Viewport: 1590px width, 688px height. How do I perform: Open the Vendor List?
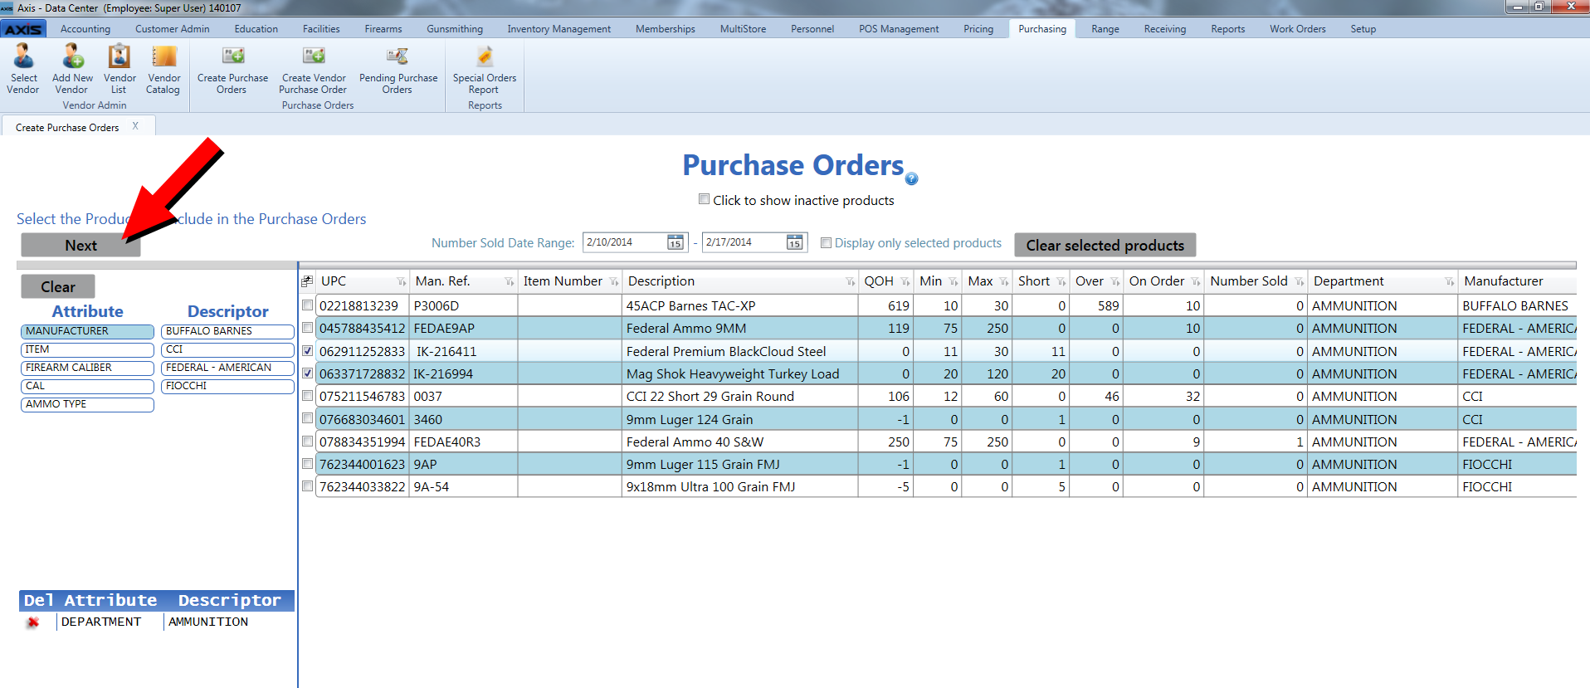(x=119, y=69)
